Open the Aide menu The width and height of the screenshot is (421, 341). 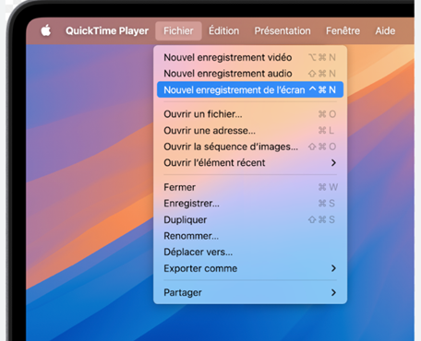tap(385, 30)
